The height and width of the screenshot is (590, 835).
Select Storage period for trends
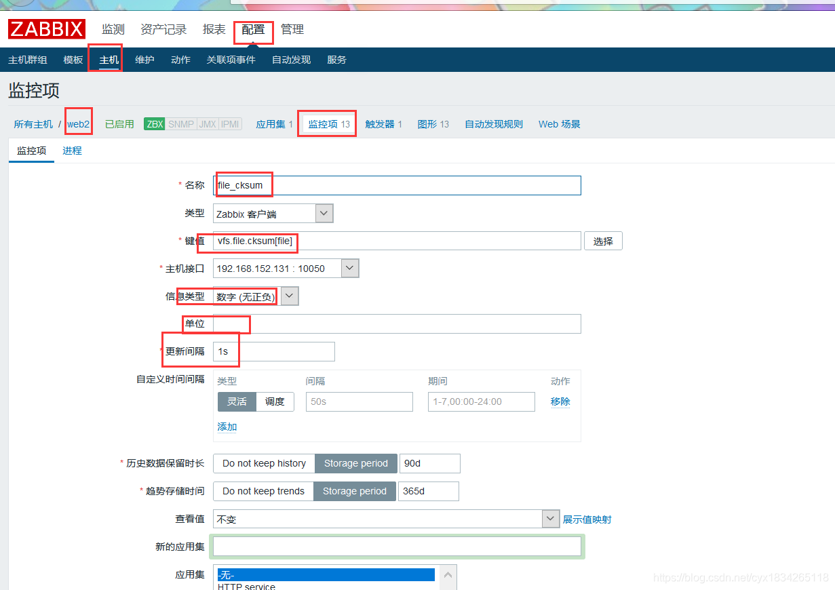[355, 491]
